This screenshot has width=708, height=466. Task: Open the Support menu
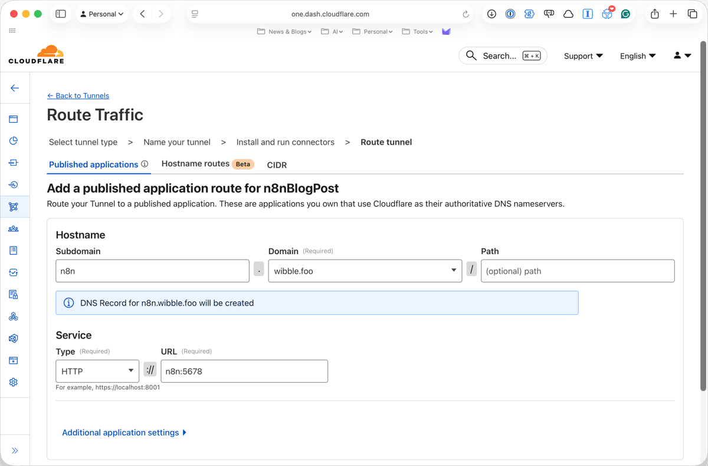[583, 56]
